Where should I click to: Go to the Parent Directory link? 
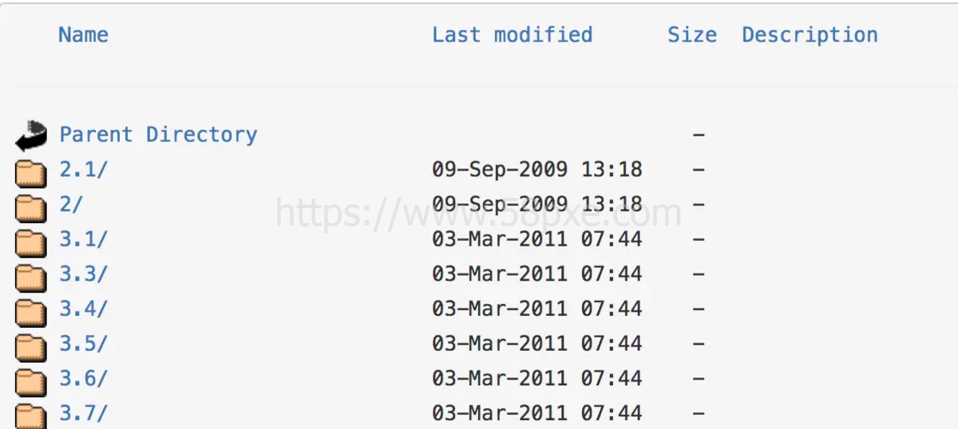point(159,134)
